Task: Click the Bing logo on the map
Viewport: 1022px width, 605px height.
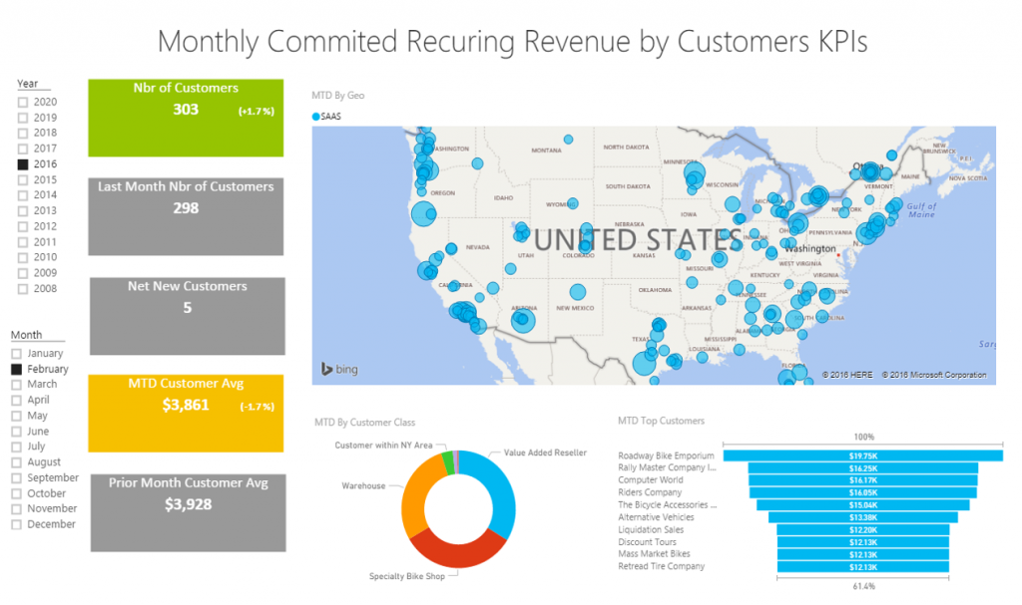Action: (x=339, y=368)
